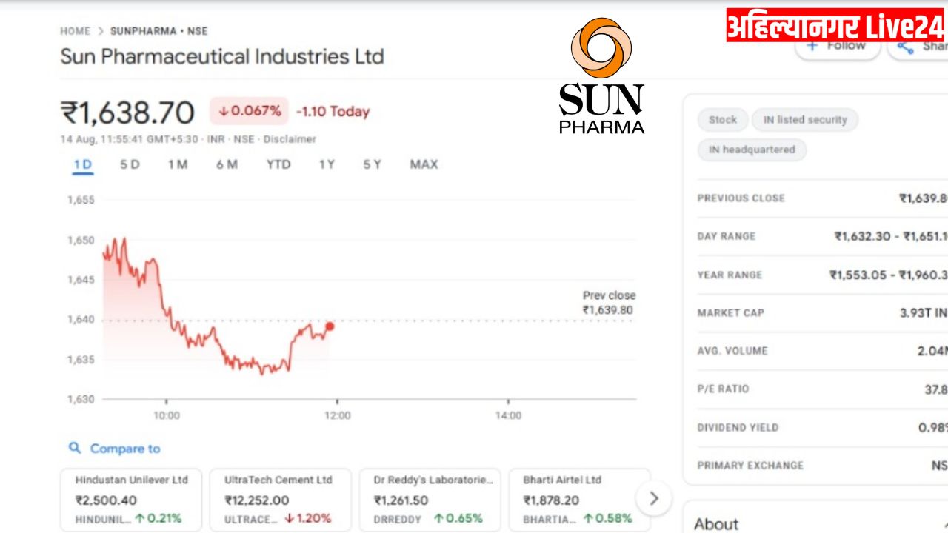Click the DIVIDEND YIELD row label

(737, 428)
